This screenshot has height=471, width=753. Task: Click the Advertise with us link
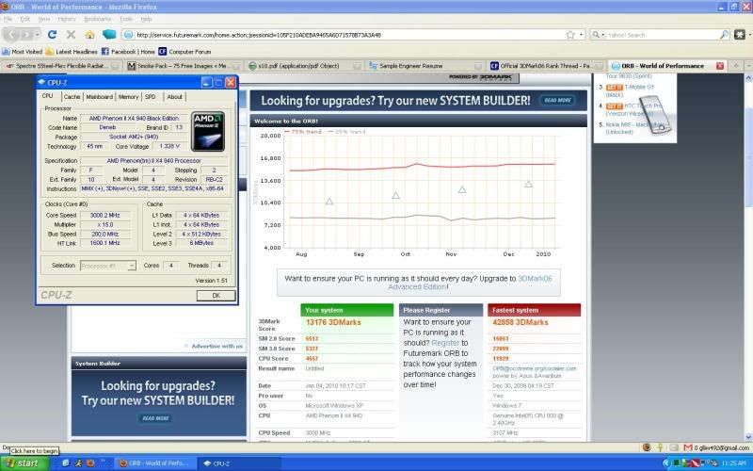click(216, 346)
